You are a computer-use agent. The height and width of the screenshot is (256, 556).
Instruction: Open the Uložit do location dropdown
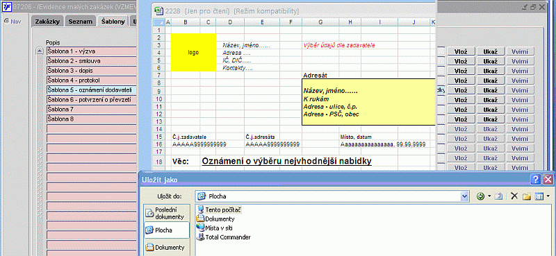point(464,196)
